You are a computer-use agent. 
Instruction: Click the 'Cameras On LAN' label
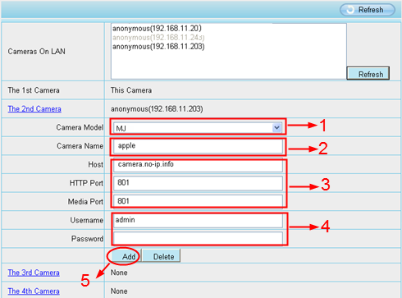37,52
